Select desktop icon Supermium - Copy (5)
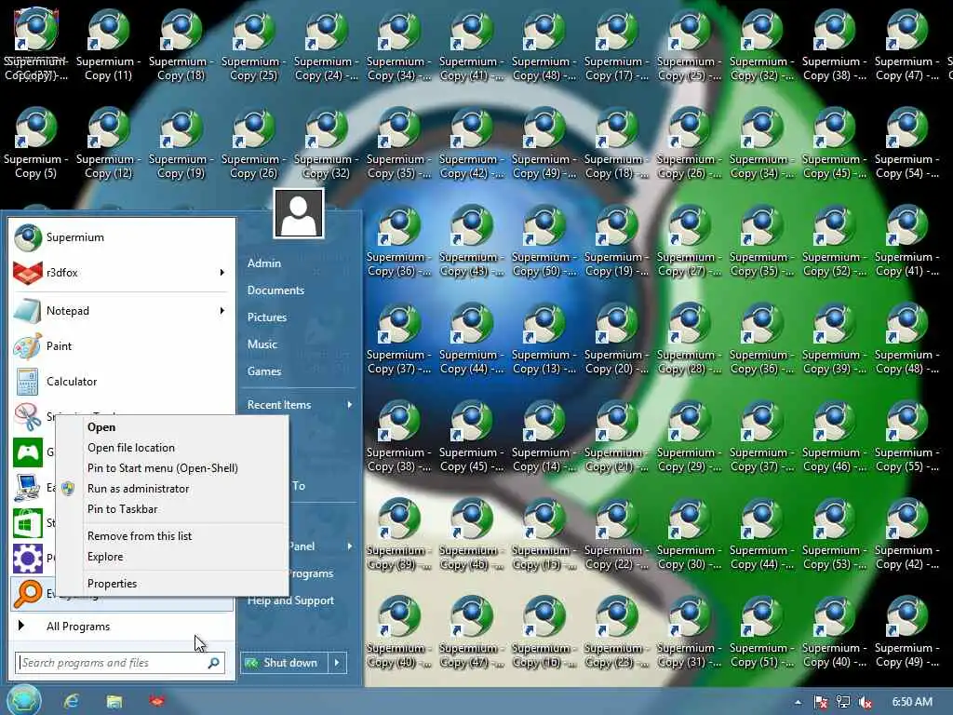The width and height of the screenshot is (953, 715). [36, 142]
